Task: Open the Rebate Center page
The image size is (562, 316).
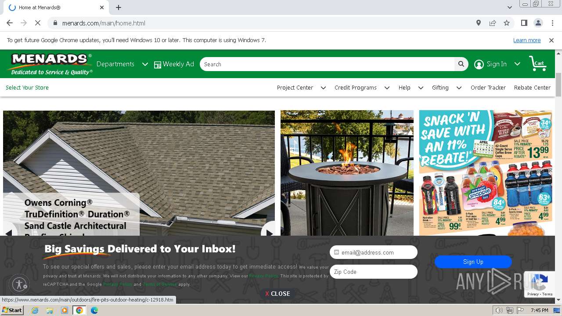Action: pos(532,88)
